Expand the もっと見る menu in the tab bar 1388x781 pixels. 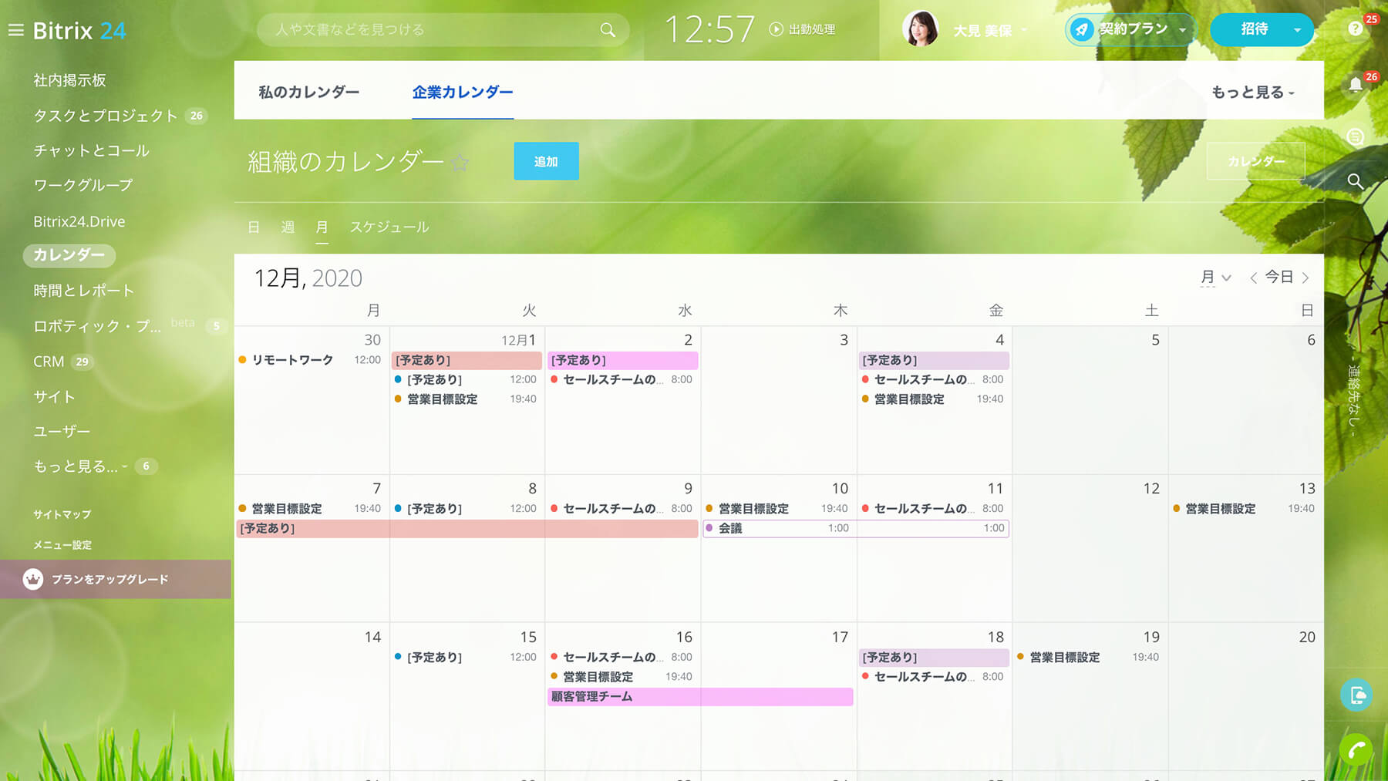pyautogui.click(x=1253, y=92)
